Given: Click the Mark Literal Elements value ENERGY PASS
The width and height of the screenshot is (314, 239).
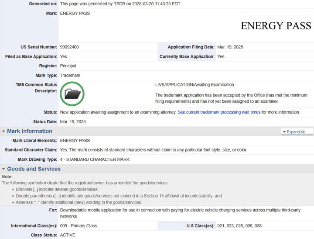Looking at the screenshot, I should pyautogui.click(x=75, y=140).
